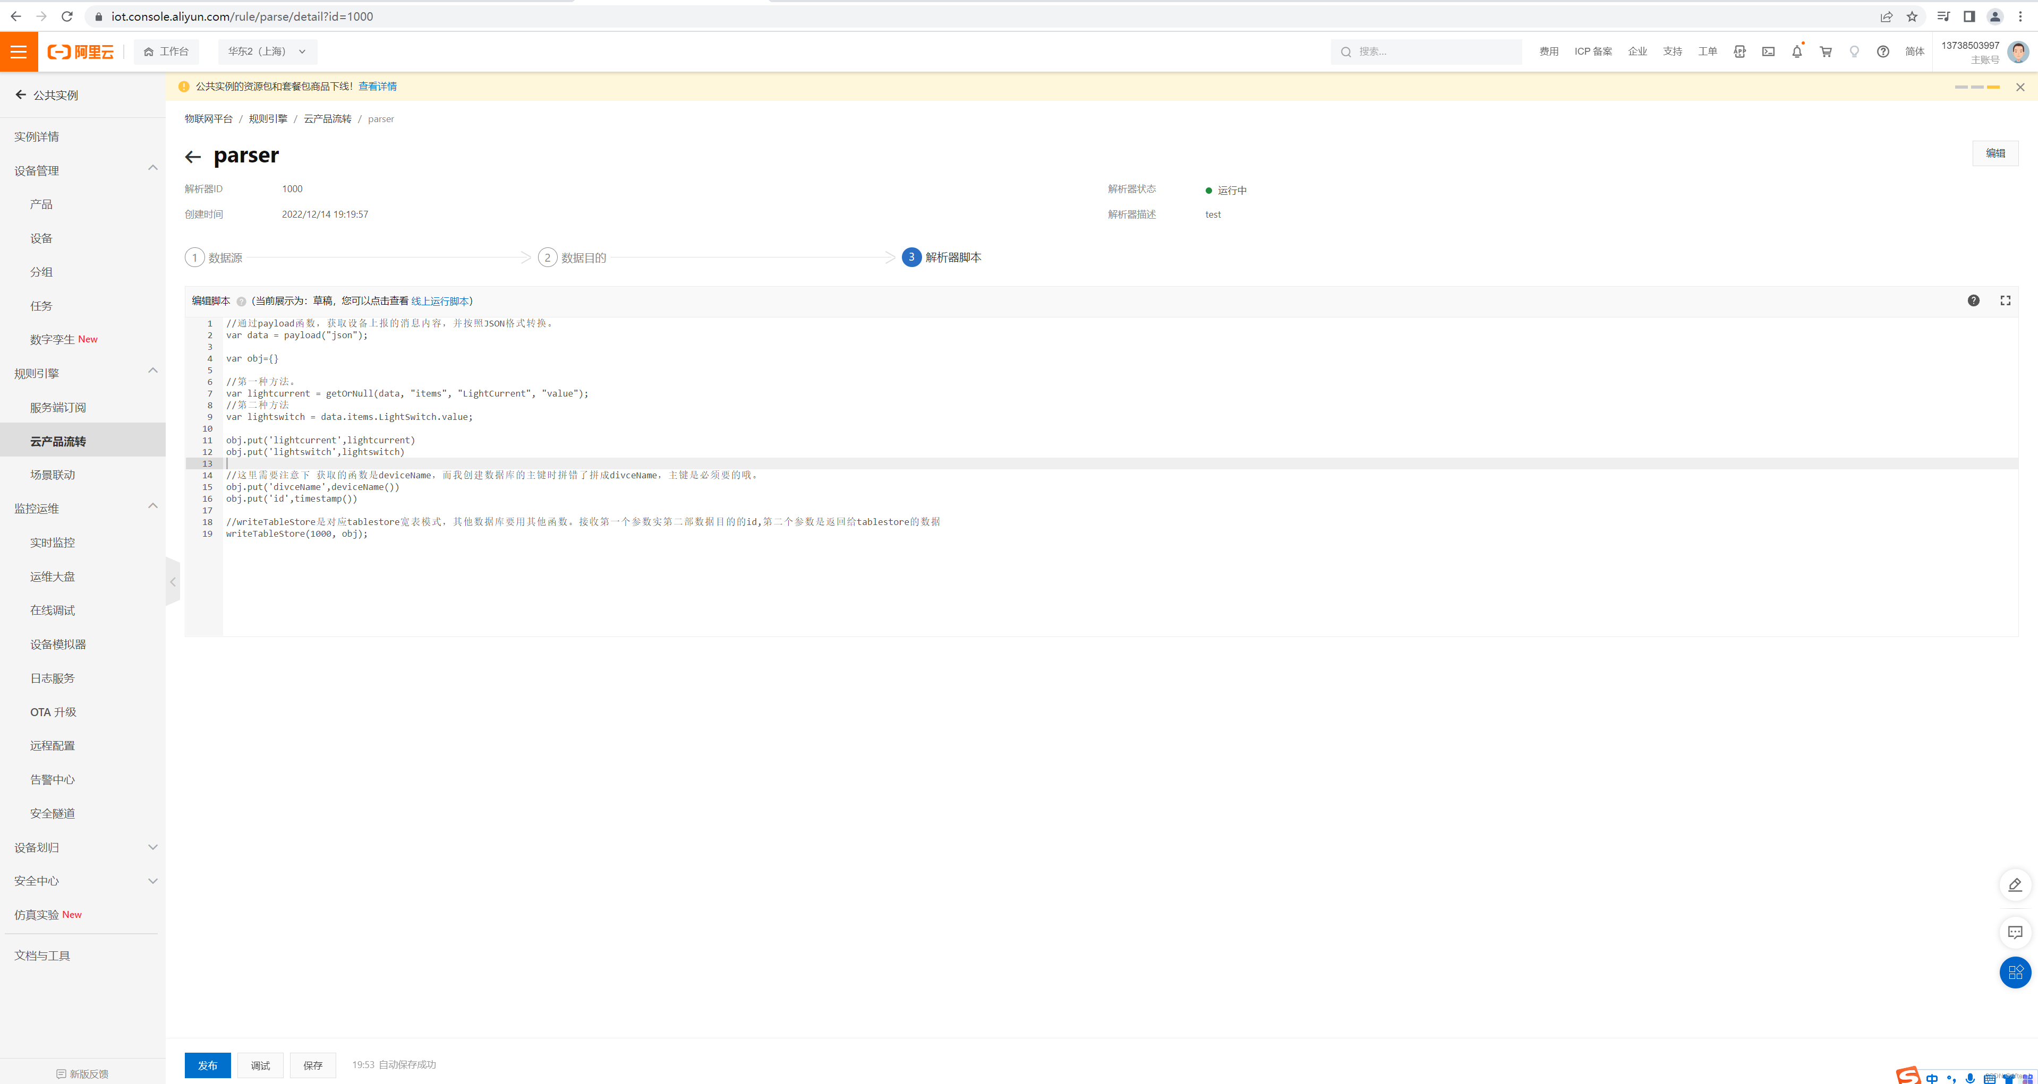Collapse the 设备管理 sidebar section

coord(152,168)
